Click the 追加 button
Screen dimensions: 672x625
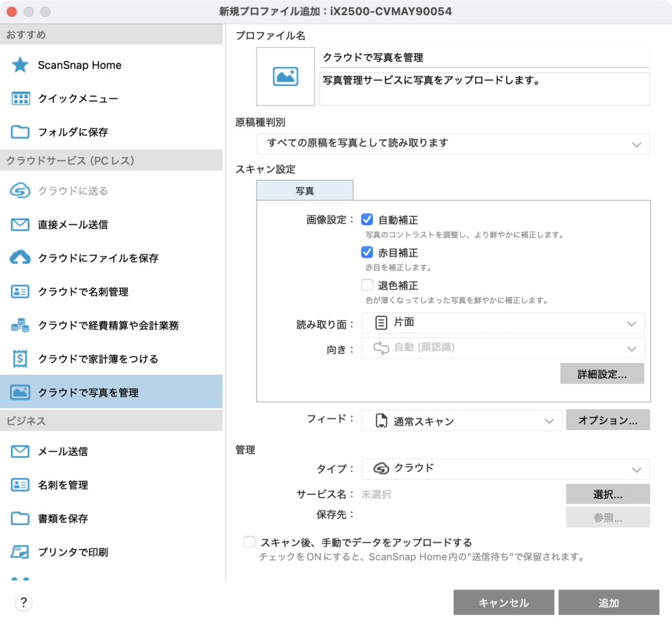[x=609, y=603]
